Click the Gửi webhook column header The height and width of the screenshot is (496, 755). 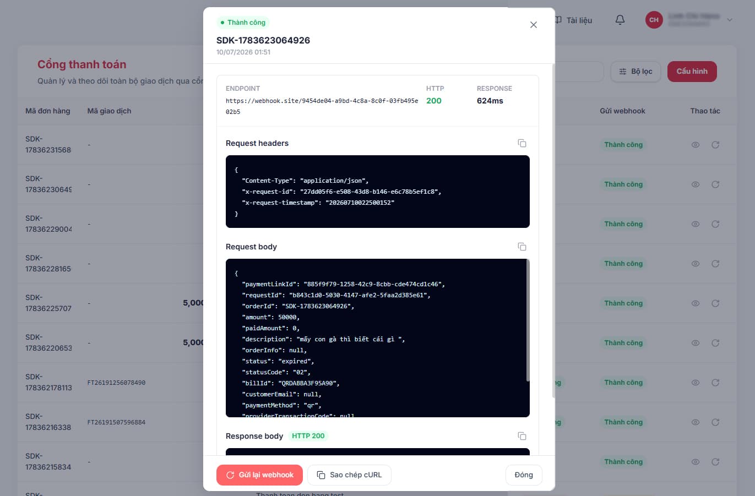pyautogui.click(x=622, y=111)
